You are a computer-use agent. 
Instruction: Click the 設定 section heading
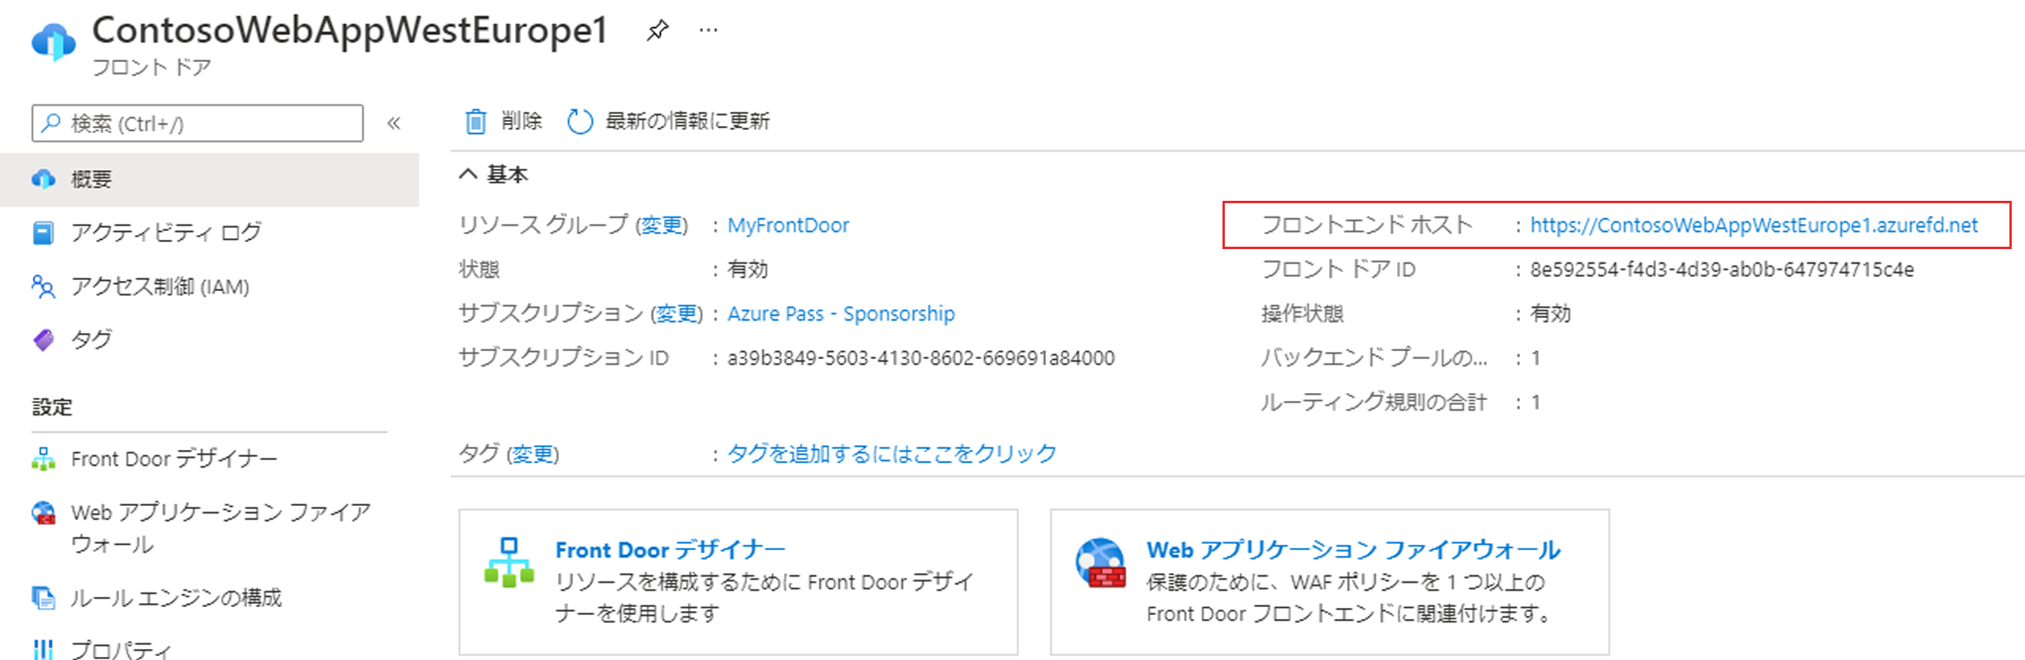(x=52, y=407)
